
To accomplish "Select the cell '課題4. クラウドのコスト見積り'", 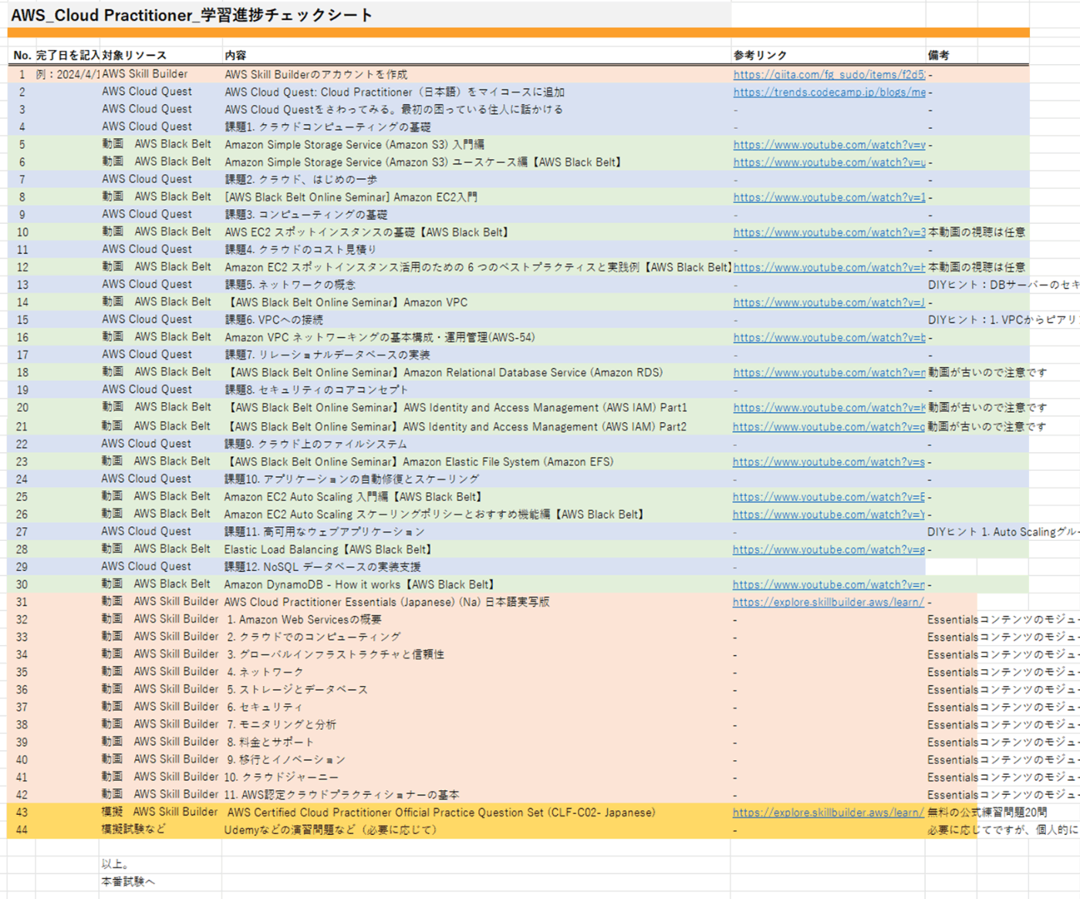I will click(x=301, y=249).
